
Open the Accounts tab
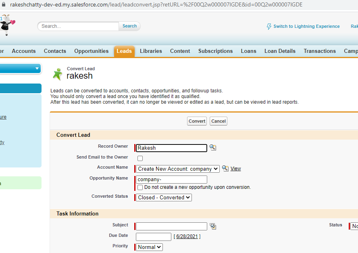pyautogui.click(x=24, y=51)
